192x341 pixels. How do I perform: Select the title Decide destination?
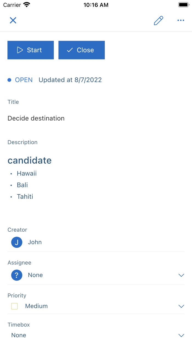tap(36, 118)
